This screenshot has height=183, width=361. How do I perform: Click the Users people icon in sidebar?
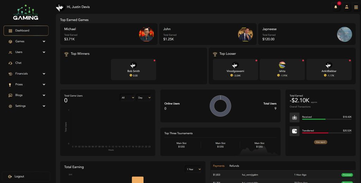(x=10, y=52)
